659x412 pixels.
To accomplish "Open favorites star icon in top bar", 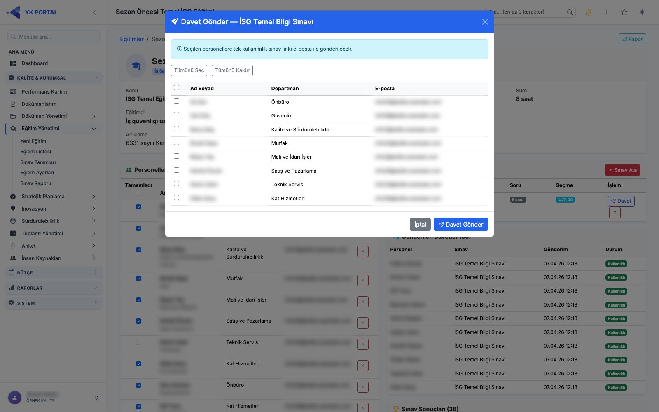I will pyautogui.click(x=624, y=12).
